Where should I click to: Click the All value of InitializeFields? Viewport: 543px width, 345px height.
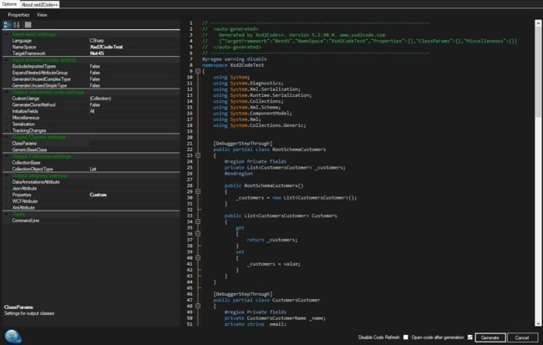click(92, 111)
